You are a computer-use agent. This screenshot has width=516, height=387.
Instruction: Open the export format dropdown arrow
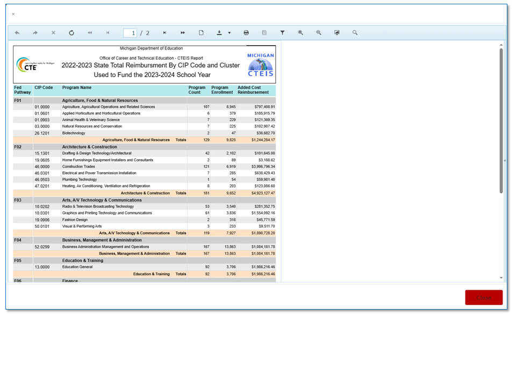coord(230,33)
